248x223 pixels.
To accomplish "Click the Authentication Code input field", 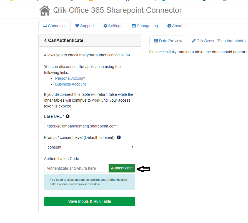I will click(76, 168).
